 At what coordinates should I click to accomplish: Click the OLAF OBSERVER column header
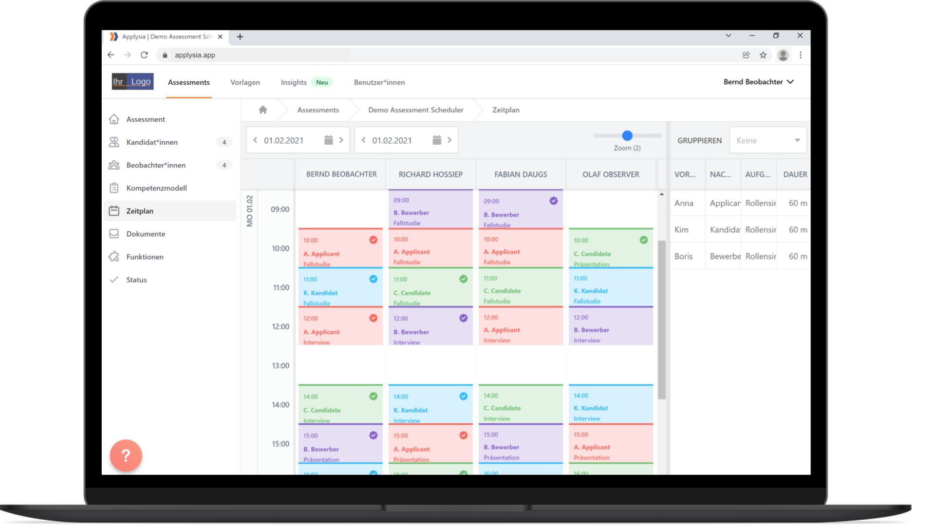[611, 174]
